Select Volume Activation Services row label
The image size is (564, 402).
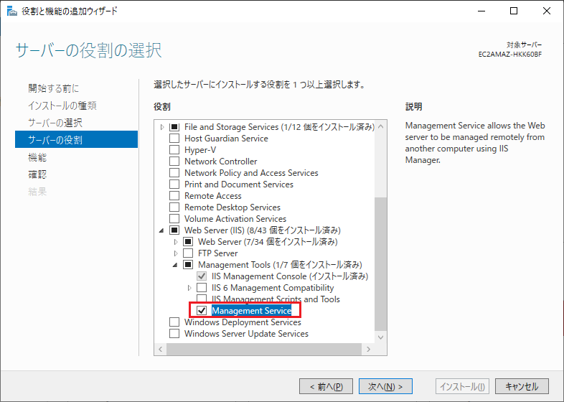click(x=235, y=219)
